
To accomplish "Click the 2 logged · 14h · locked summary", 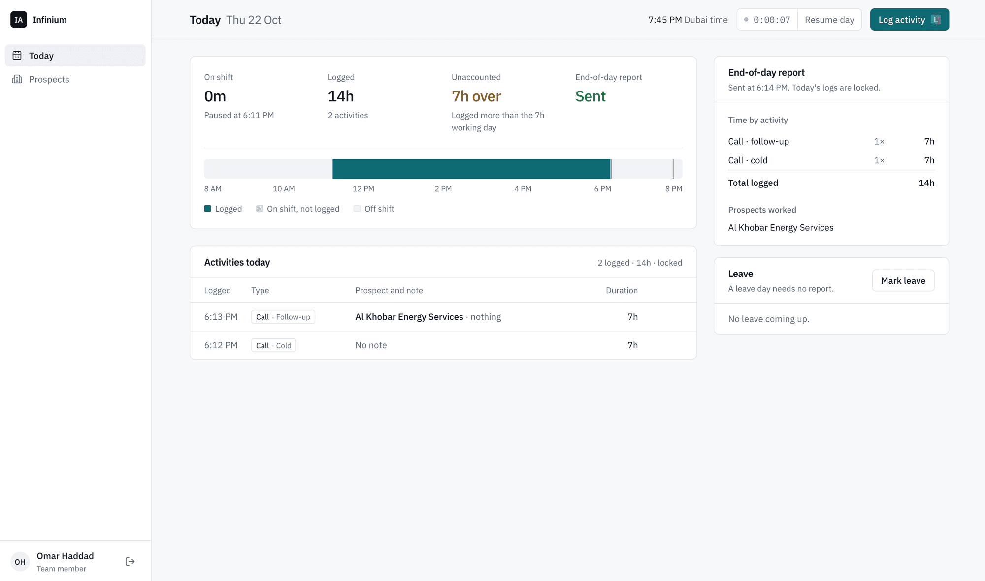I will [640, 263].
